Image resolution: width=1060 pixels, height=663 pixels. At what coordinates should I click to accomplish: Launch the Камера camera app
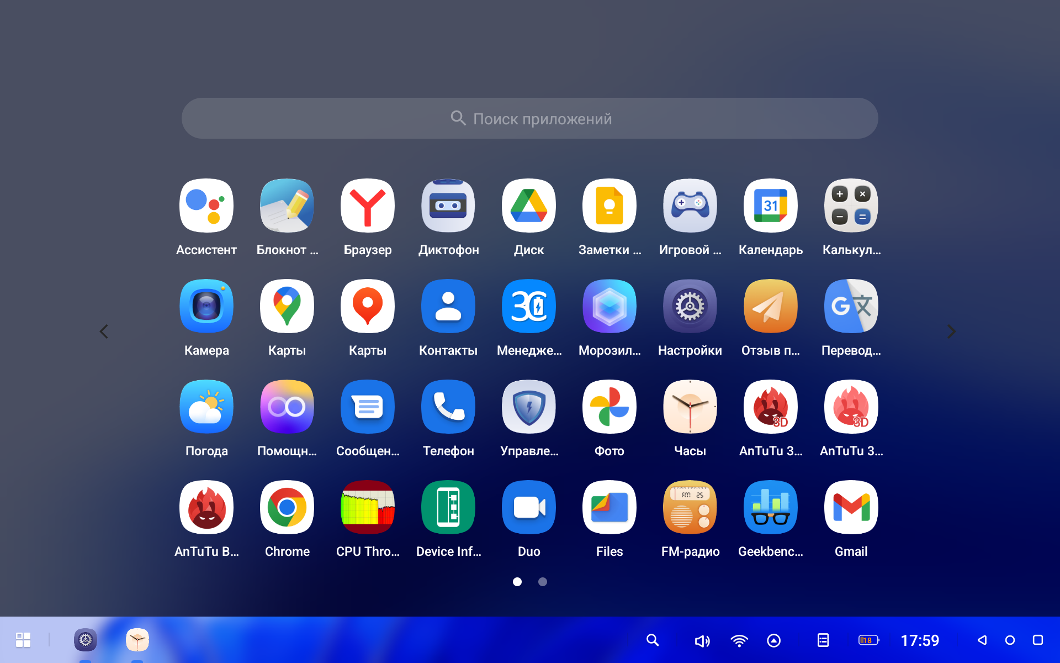click(206, 306)
